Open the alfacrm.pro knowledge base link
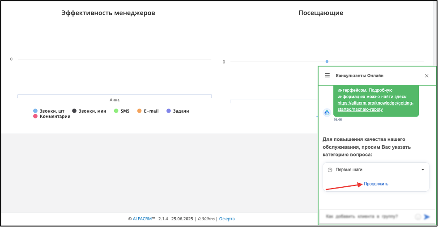 [375, 106]
